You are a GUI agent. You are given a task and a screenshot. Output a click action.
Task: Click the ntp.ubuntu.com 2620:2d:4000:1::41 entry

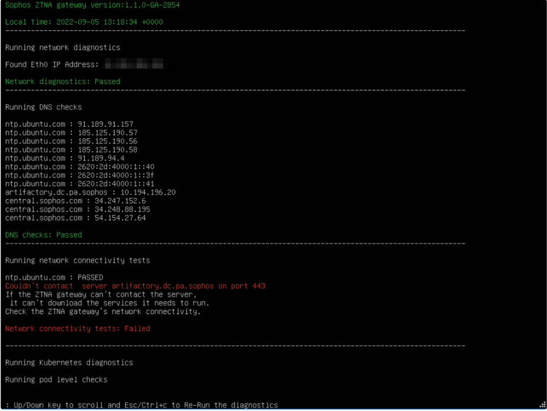click(80, 184)
